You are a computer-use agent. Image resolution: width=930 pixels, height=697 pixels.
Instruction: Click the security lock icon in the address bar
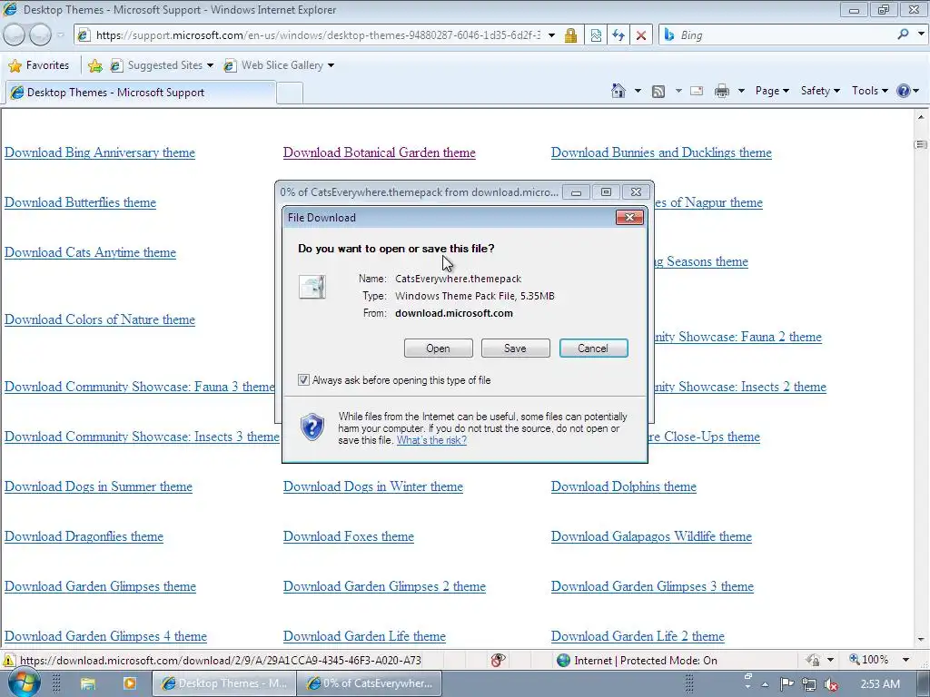pos(570,35)
